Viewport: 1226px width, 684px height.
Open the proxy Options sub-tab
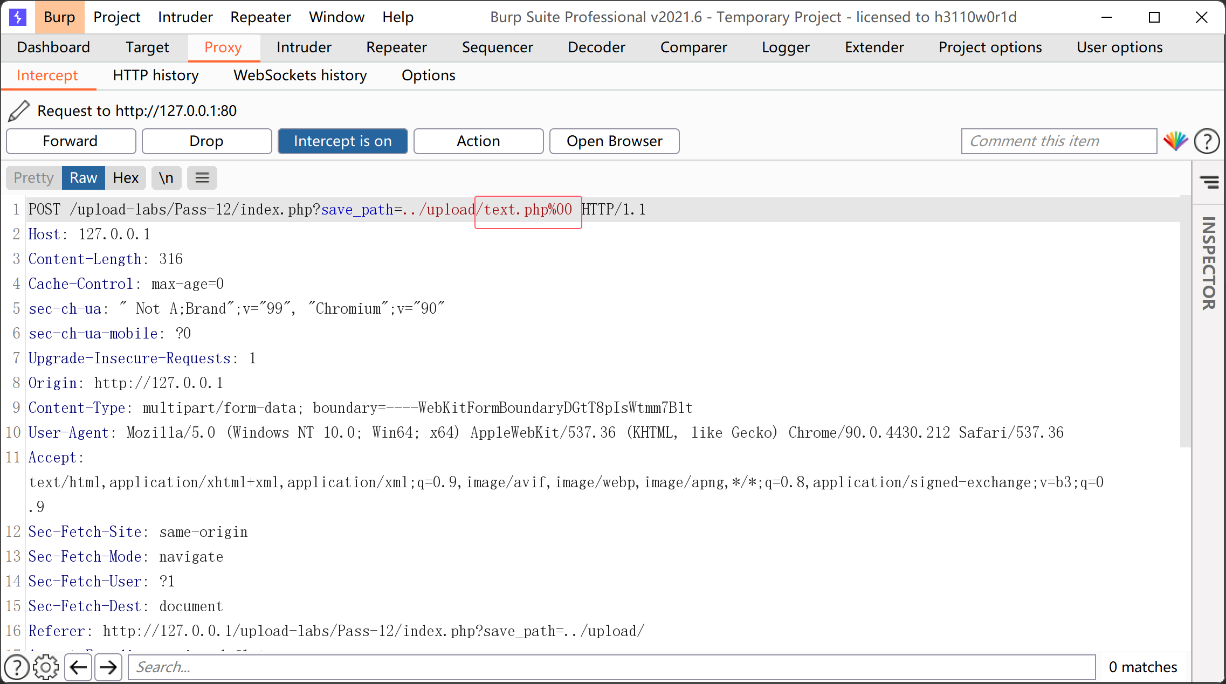tap(428, 75)
